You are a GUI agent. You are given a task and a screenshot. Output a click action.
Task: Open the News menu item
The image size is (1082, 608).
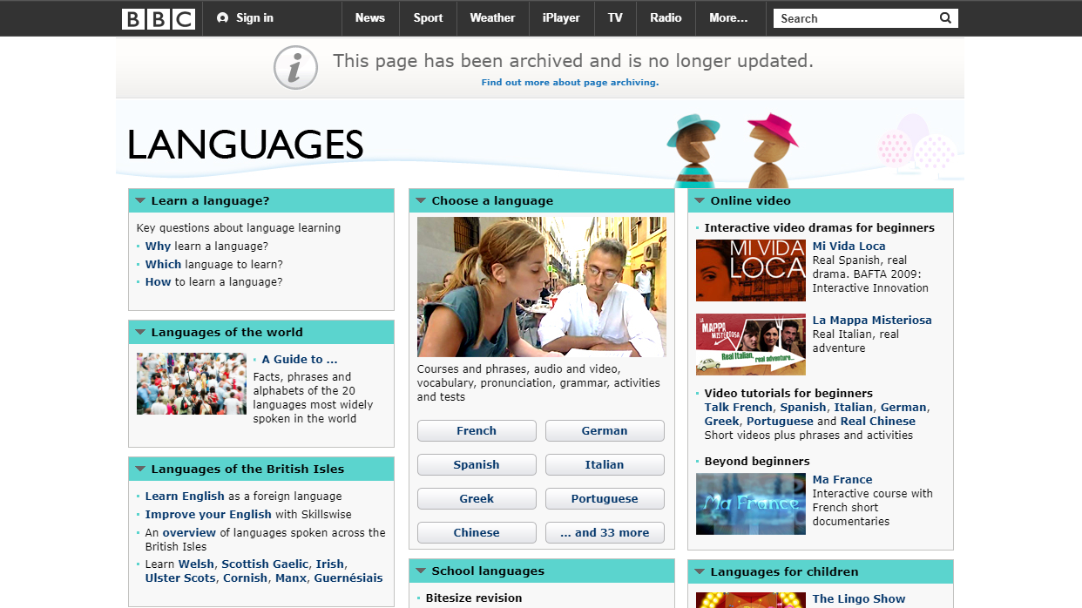click(370, 18)
